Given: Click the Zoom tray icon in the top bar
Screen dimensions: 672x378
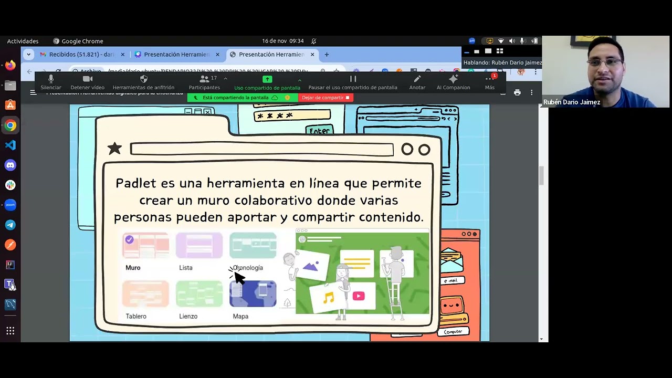Looking at the screenshot, I should [472, 41].
